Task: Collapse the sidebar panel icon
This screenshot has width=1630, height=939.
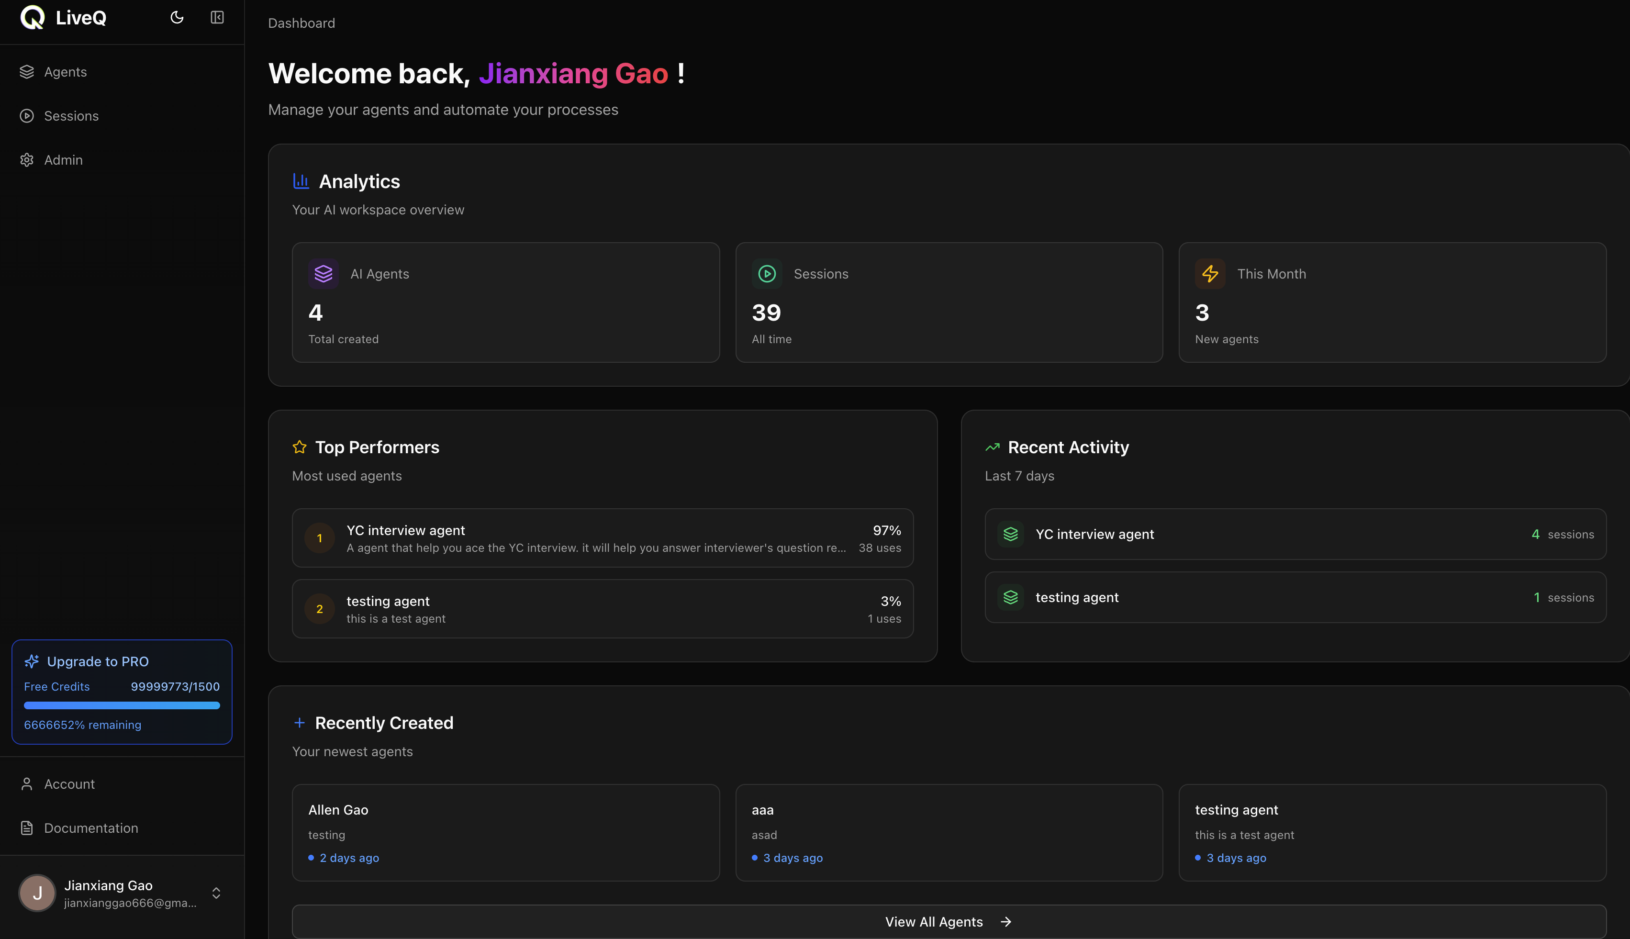Action: pos(217,17)
